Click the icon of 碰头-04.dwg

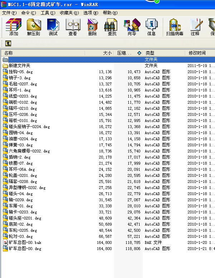5,194
